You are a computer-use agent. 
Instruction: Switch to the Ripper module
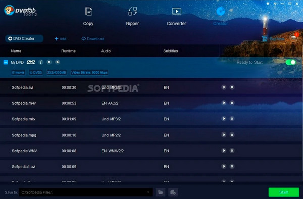[x=132, y=17]
